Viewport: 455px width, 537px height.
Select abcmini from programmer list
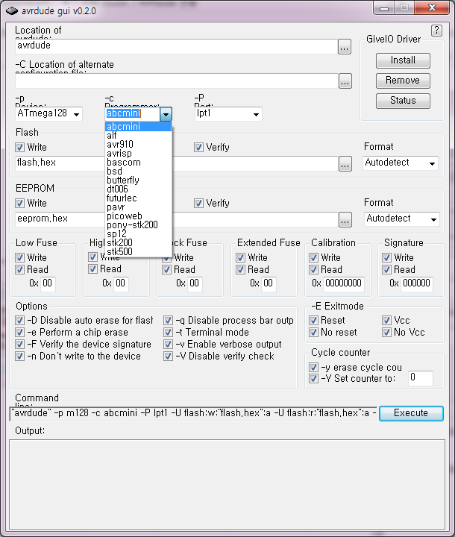click(x=138, y=126)
